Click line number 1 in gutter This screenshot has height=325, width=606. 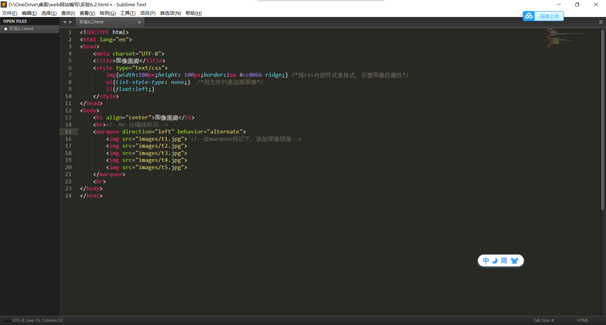pyautogui.click(x=70, y=32)
